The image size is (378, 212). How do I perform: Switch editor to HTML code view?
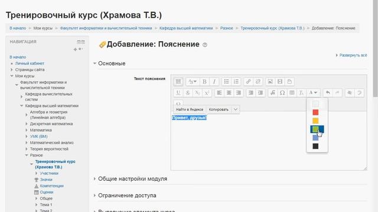click(x=178, y=104)
